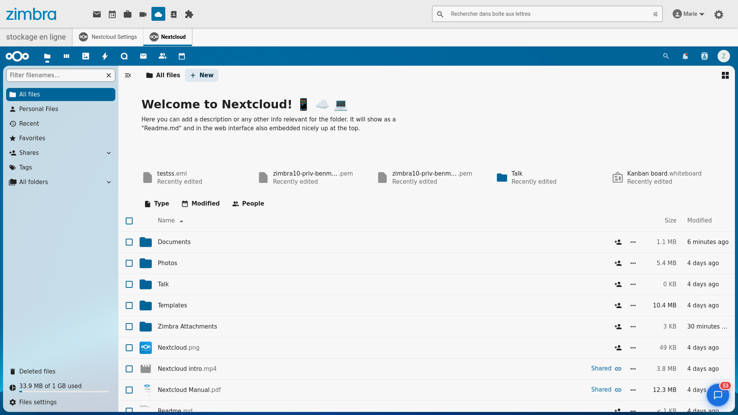This screenshot has height=415, width=738.
Task: Clear the filter filenames input field
Action: coord(108,75)
